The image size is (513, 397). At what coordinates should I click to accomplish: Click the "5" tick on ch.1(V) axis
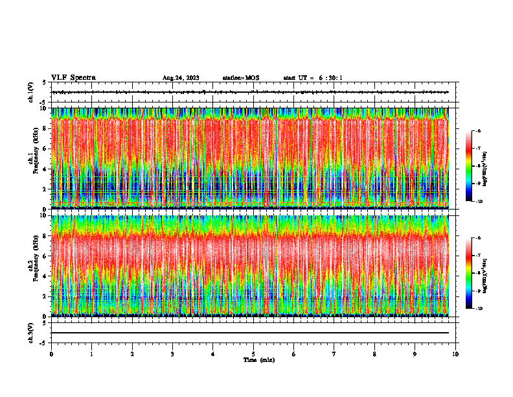coord(45,82)
